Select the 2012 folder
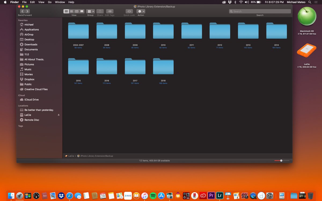 click(x=220, y=31)
